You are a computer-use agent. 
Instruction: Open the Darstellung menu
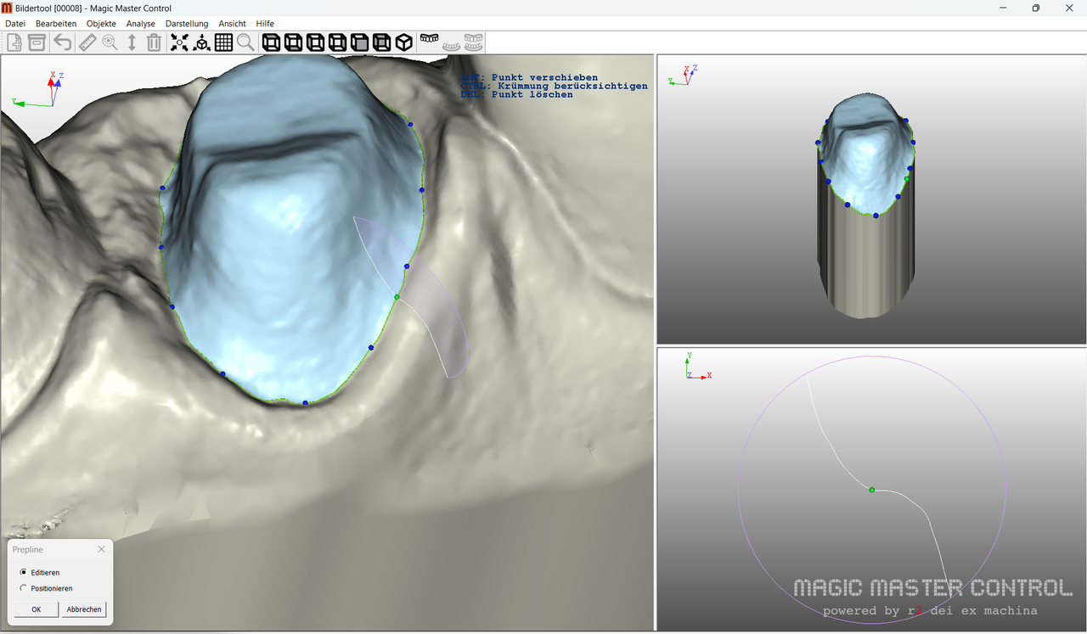tap(187, 24)
